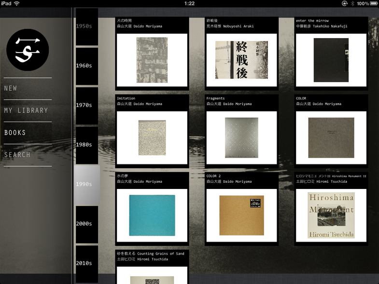Tap the Bluetooth icon in status bar

click(352, 3)
